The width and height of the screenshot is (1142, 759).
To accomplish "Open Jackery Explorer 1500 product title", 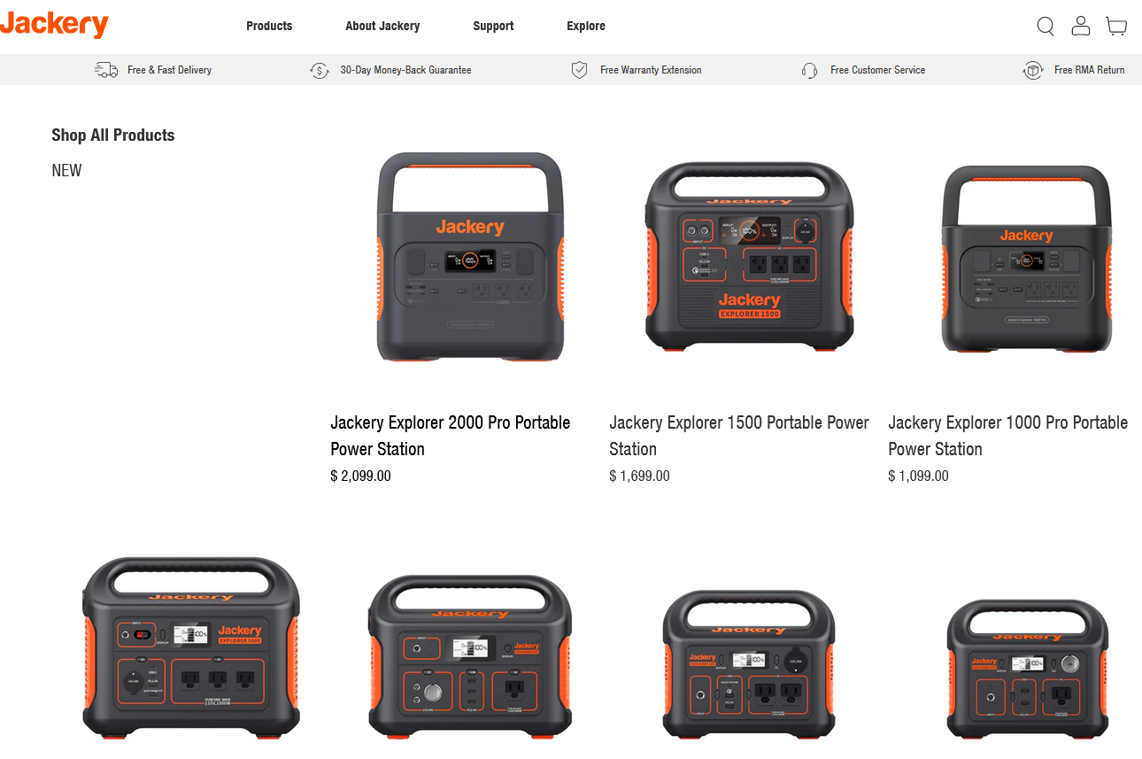I will (739, 436).
